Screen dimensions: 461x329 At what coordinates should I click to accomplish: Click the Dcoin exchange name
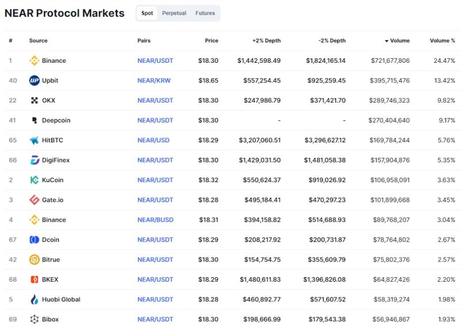(x=51, y=240)
